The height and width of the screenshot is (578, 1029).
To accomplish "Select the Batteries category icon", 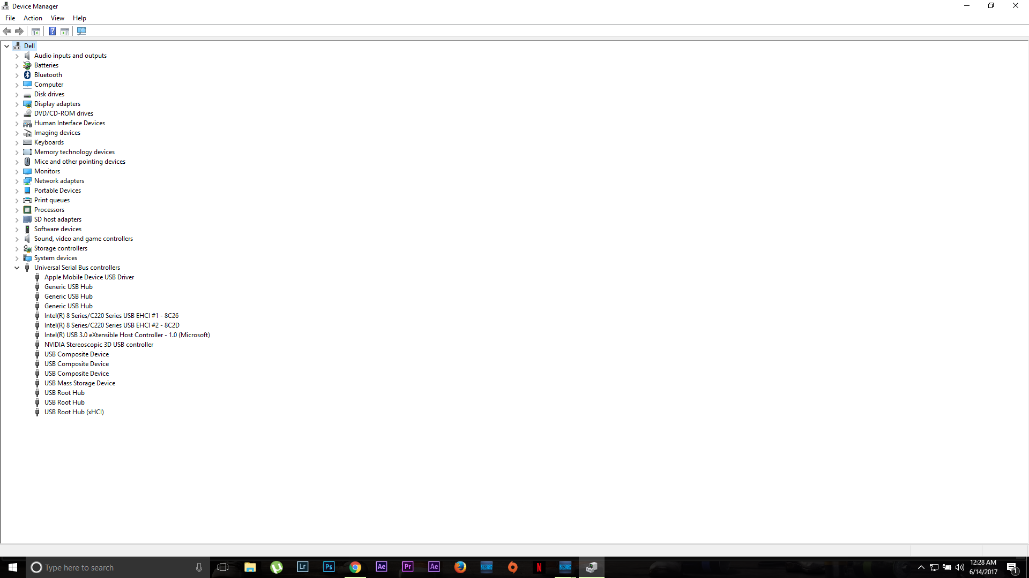I will point(27,65).
